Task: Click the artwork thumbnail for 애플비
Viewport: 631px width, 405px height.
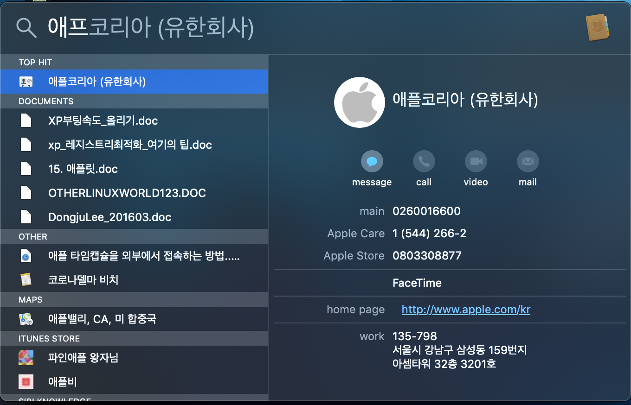Action: tap(26, 382)
